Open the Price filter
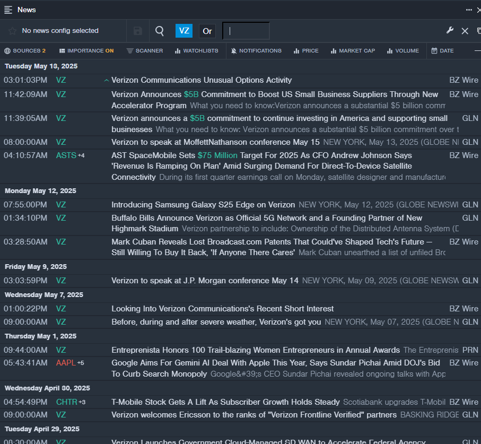The image size is (481, 444). click(x=306, y=50)
